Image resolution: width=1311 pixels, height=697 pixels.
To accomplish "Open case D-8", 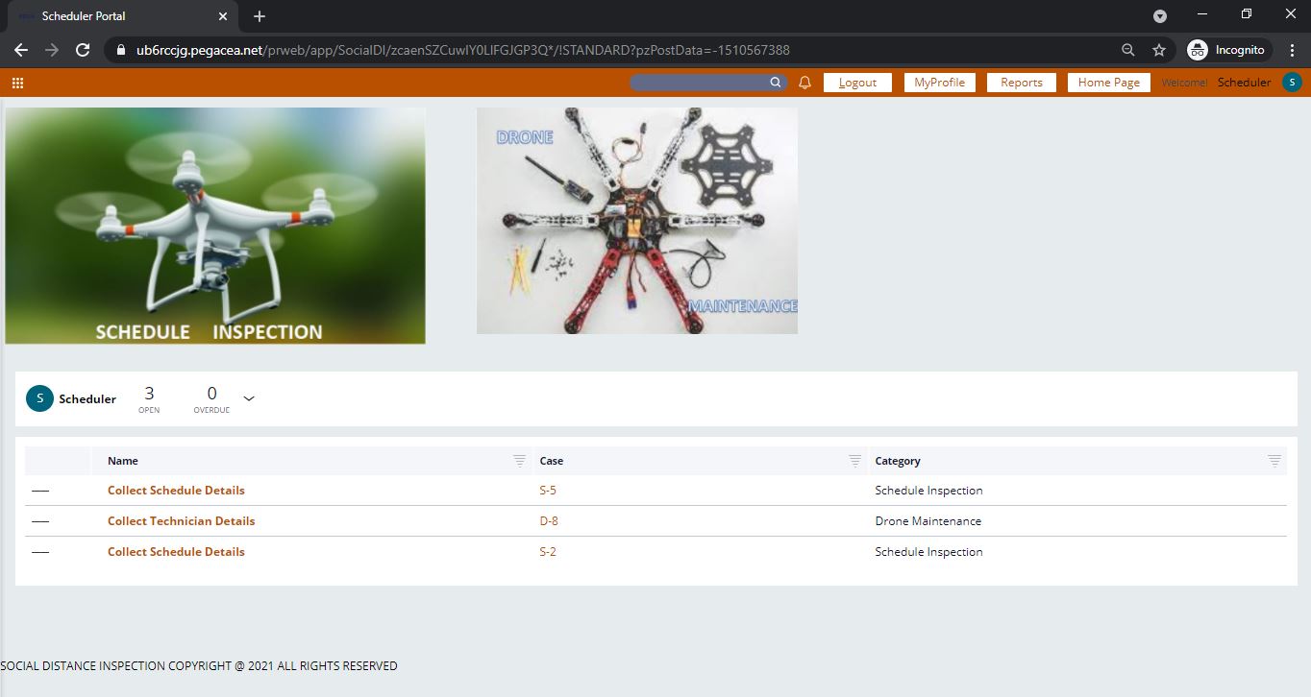I will (x=549, y=521).
